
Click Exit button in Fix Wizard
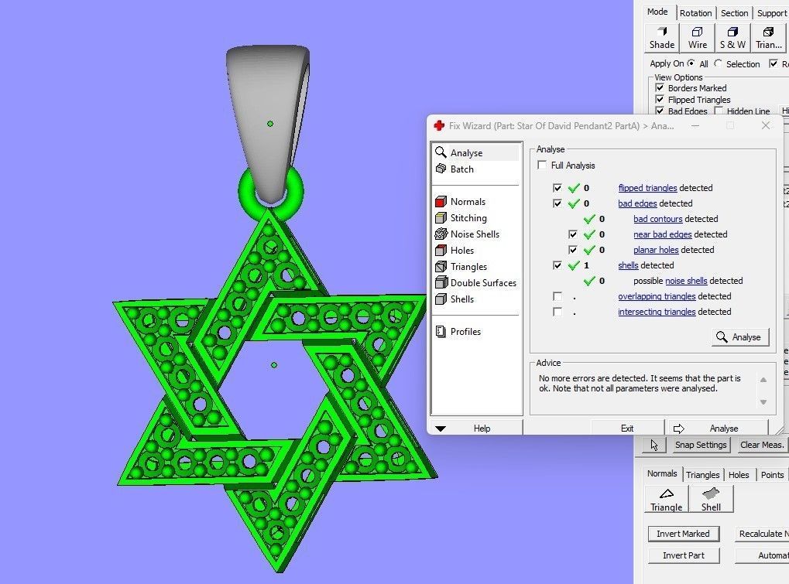(627, 429)
